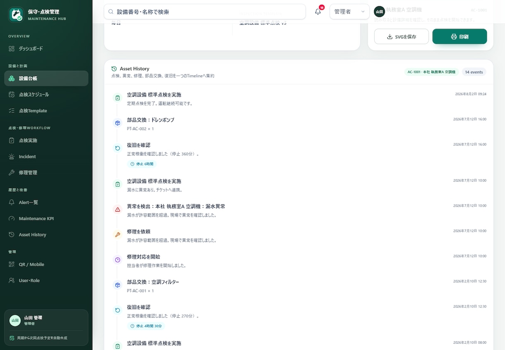Click the search magnifier icon
Image resolution: width=505 pixels, height=350 pixels.
pos(111,12)
